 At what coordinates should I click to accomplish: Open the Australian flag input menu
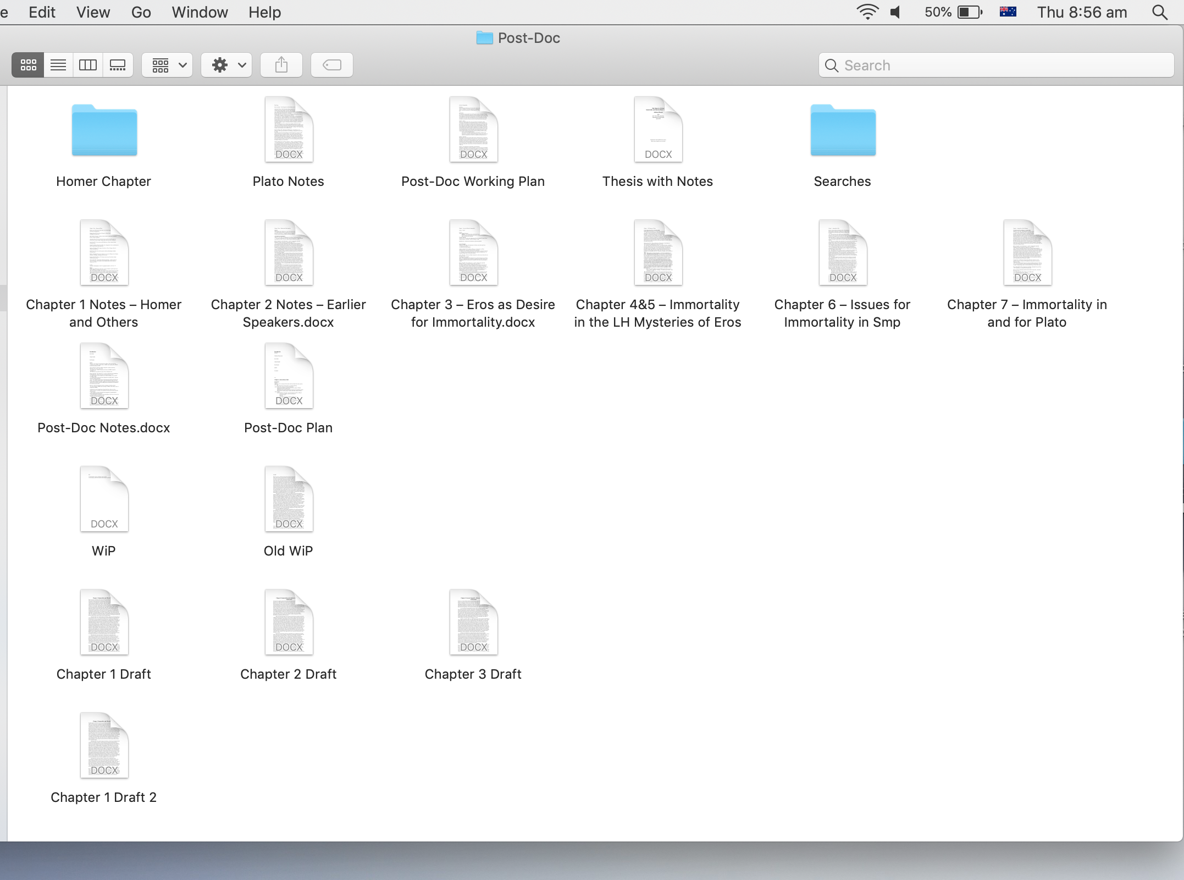[1008, 12]
